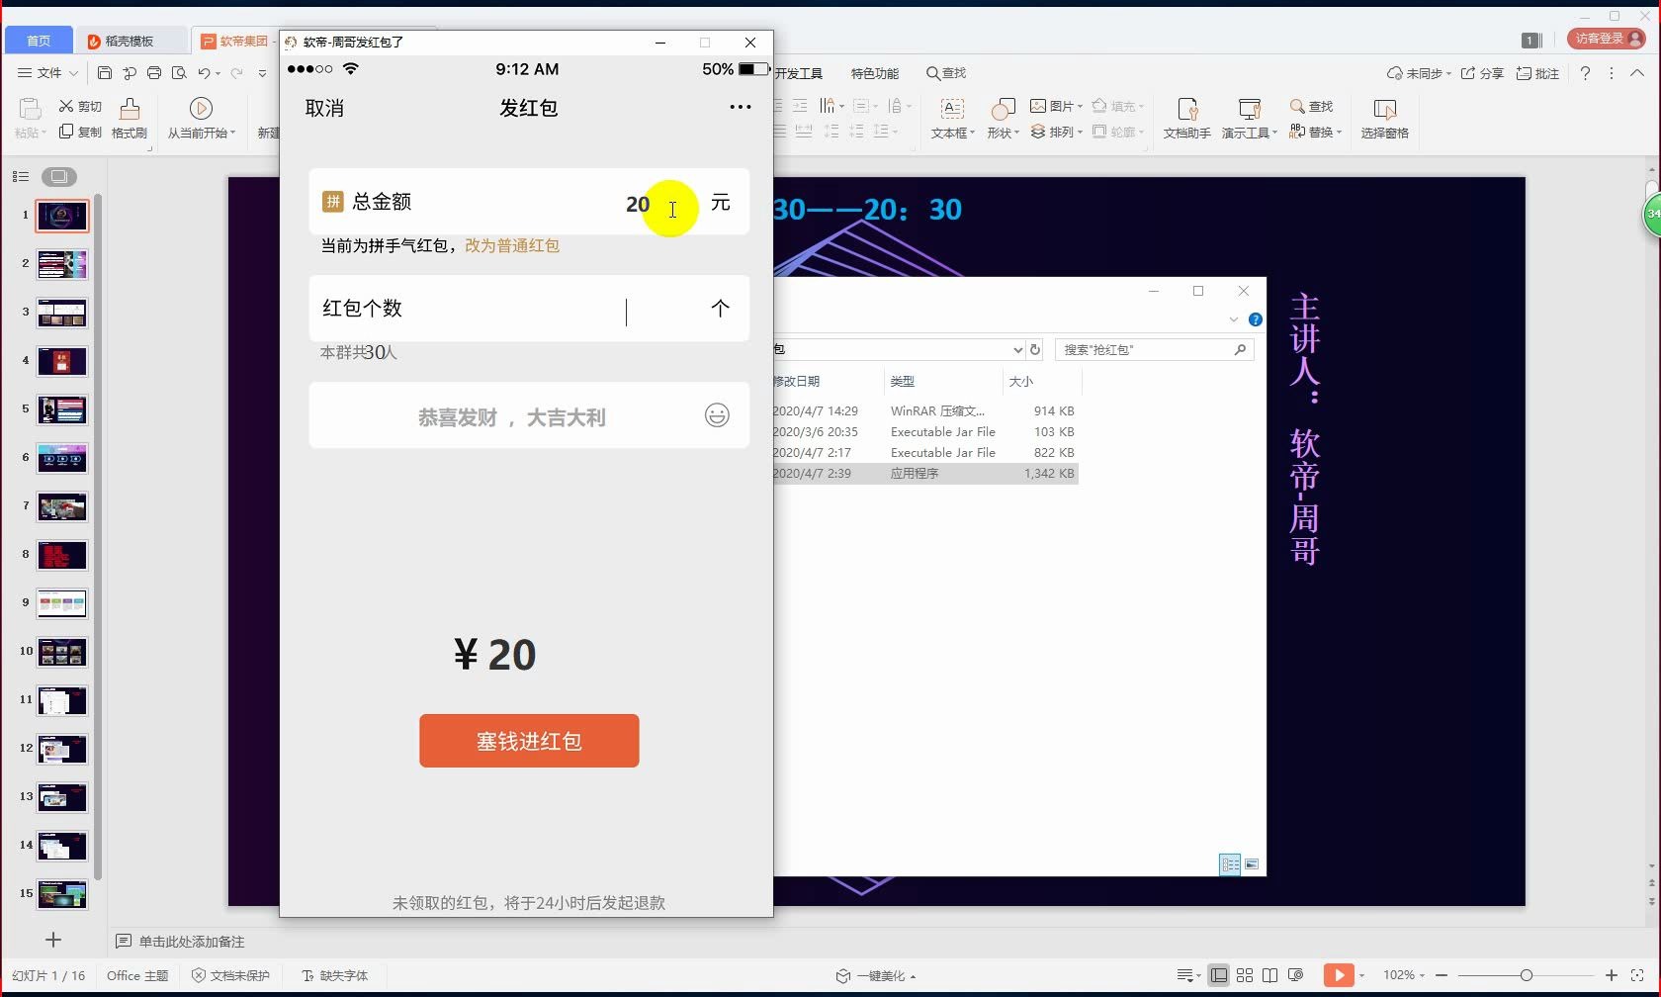Start slideshow 从当前开始
Image resolution: width=1661 pixels, height=997 pixels.
[x=201, y=119]
